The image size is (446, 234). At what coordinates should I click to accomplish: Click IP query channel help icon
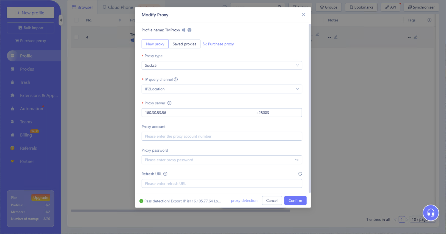[x=176, y=79]
